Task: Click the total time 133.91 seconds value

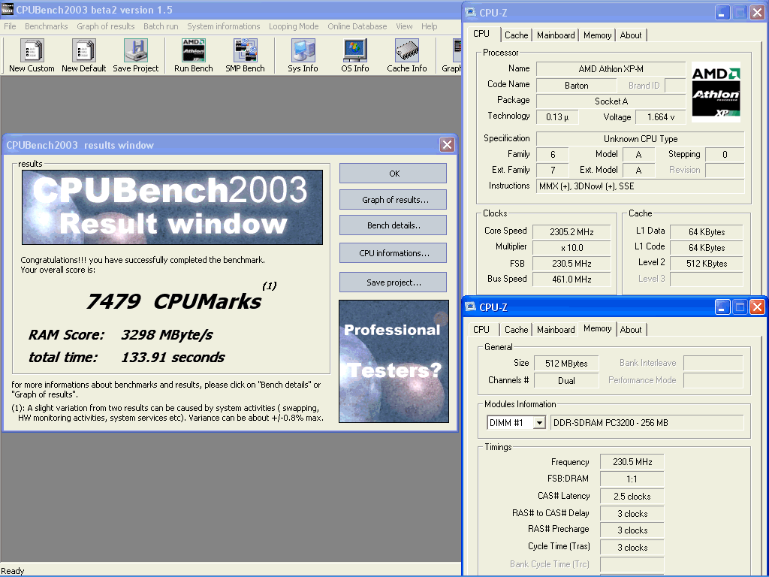Action: pos(173,357)
